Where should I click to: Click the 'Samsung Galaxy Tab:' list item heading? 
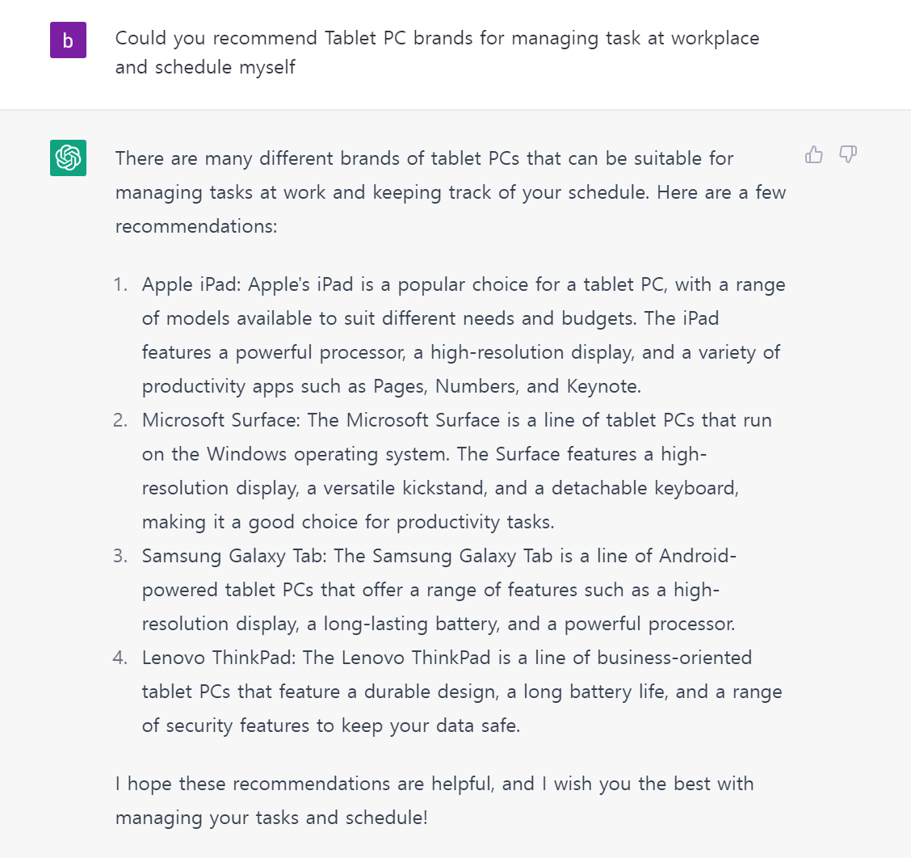[236, 556]
